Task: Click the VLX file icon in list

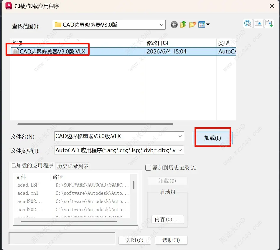Action: click(16, 51)
